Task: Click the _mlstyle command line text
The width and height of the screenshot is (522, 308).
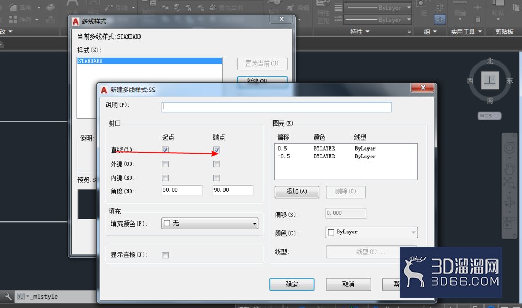Action: [45, 297]
